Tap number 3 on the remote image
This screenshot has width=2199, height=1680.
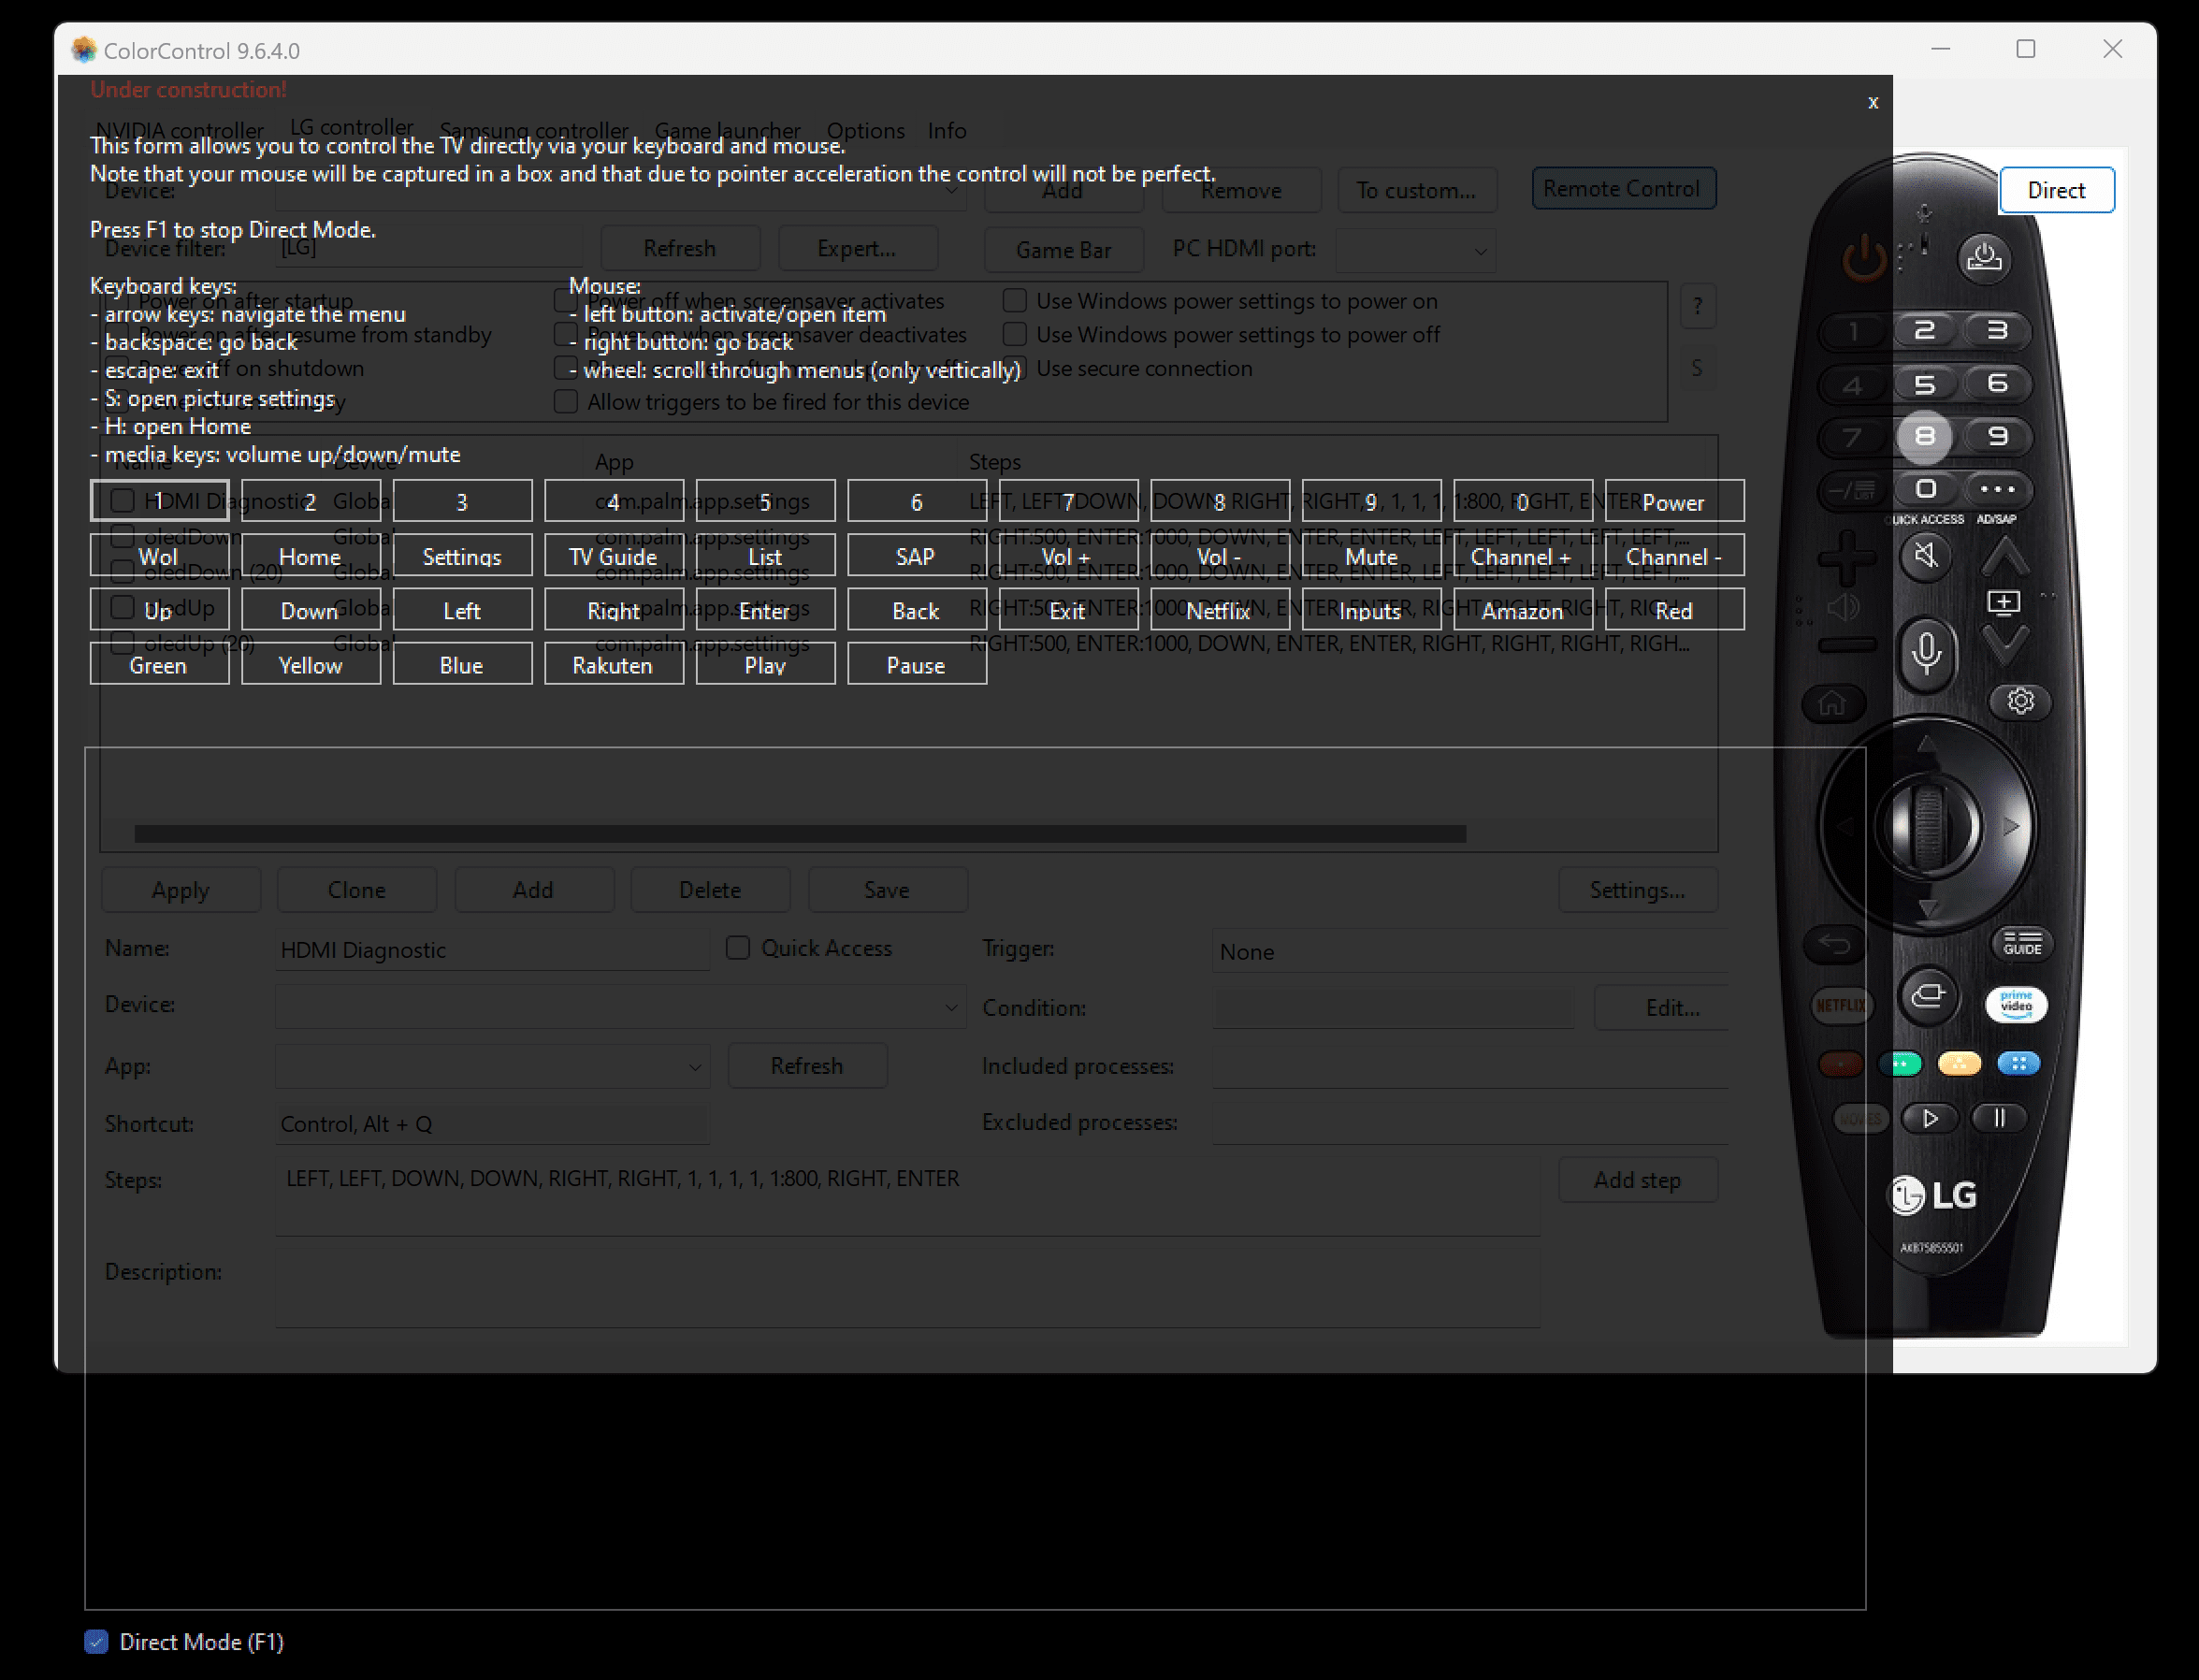pyautogui.click(x=1997, y=330)
